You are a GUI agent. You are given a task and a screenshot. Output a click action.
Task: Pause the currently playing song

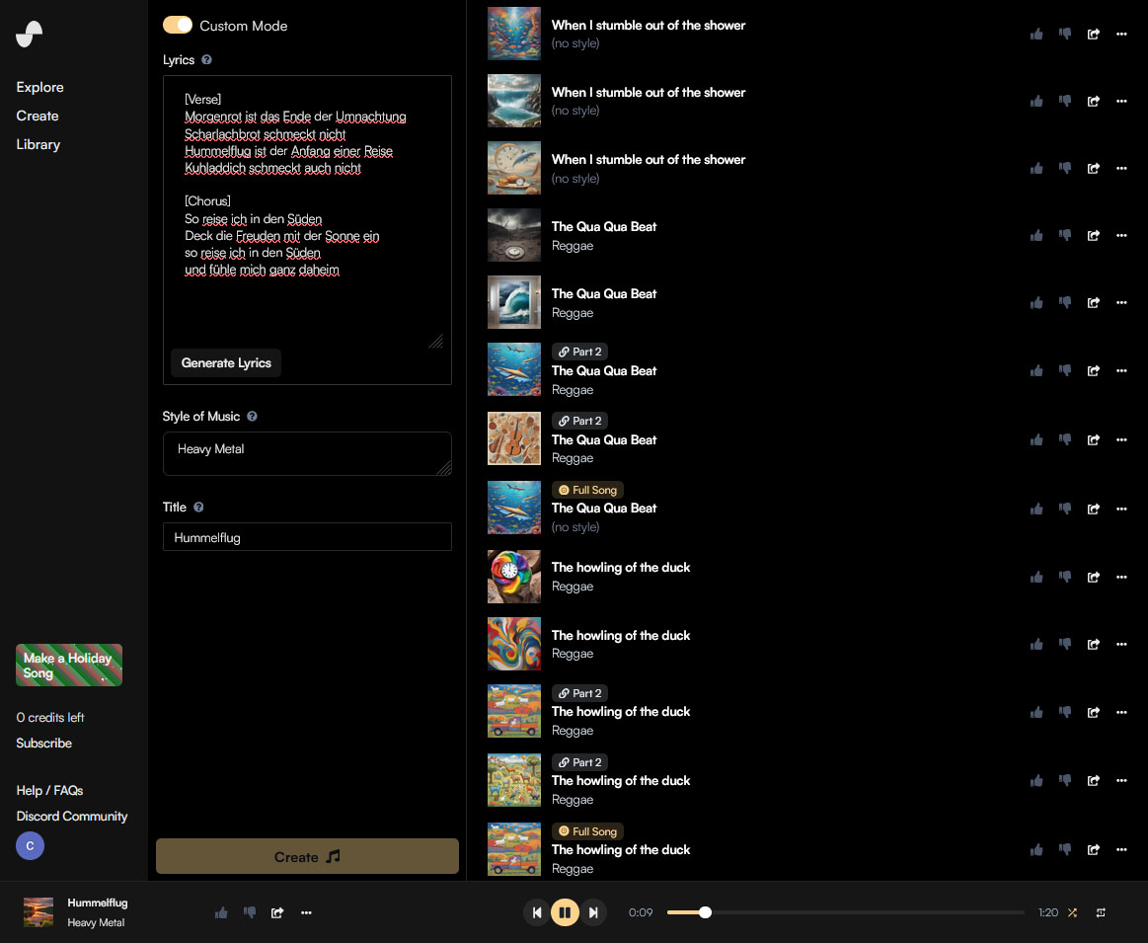coord(565,912)
